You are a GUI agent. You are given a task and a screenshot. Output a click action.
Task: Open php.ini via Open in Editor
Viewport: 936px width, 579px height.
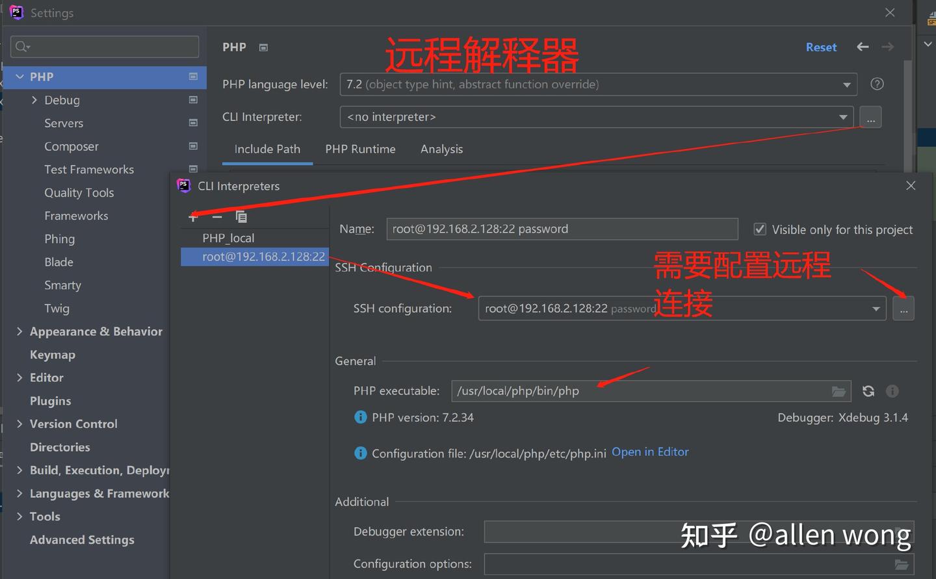[x=650, y=452]
